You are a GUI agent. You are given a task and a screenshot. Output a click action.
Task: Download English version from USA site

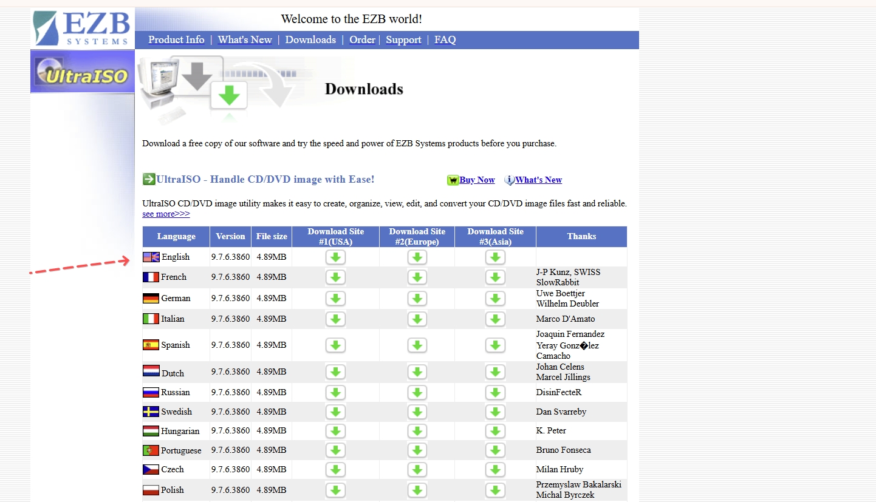point(335,257)
